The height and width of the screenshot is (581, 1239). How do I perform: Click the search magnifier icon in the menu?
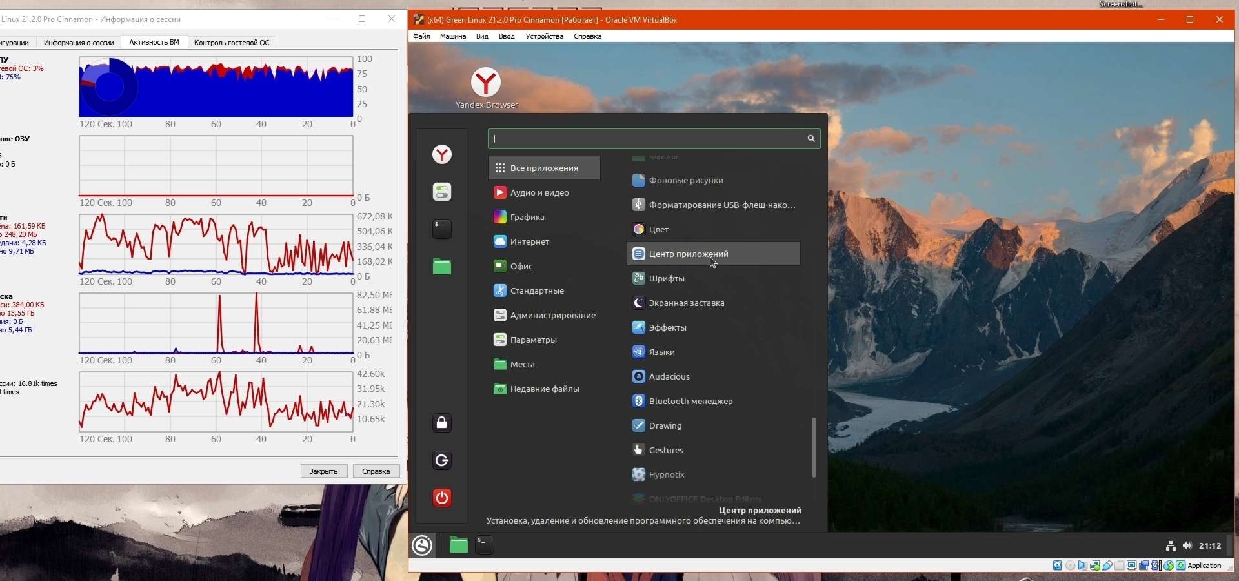tap(811, 139)
